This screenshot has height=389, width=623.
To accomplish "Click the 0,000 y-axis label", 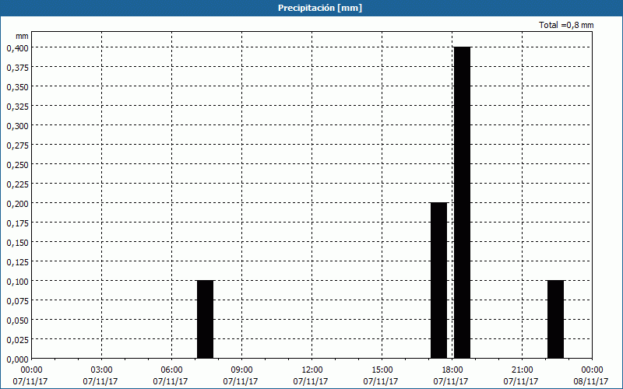I will tap(17, 359).
